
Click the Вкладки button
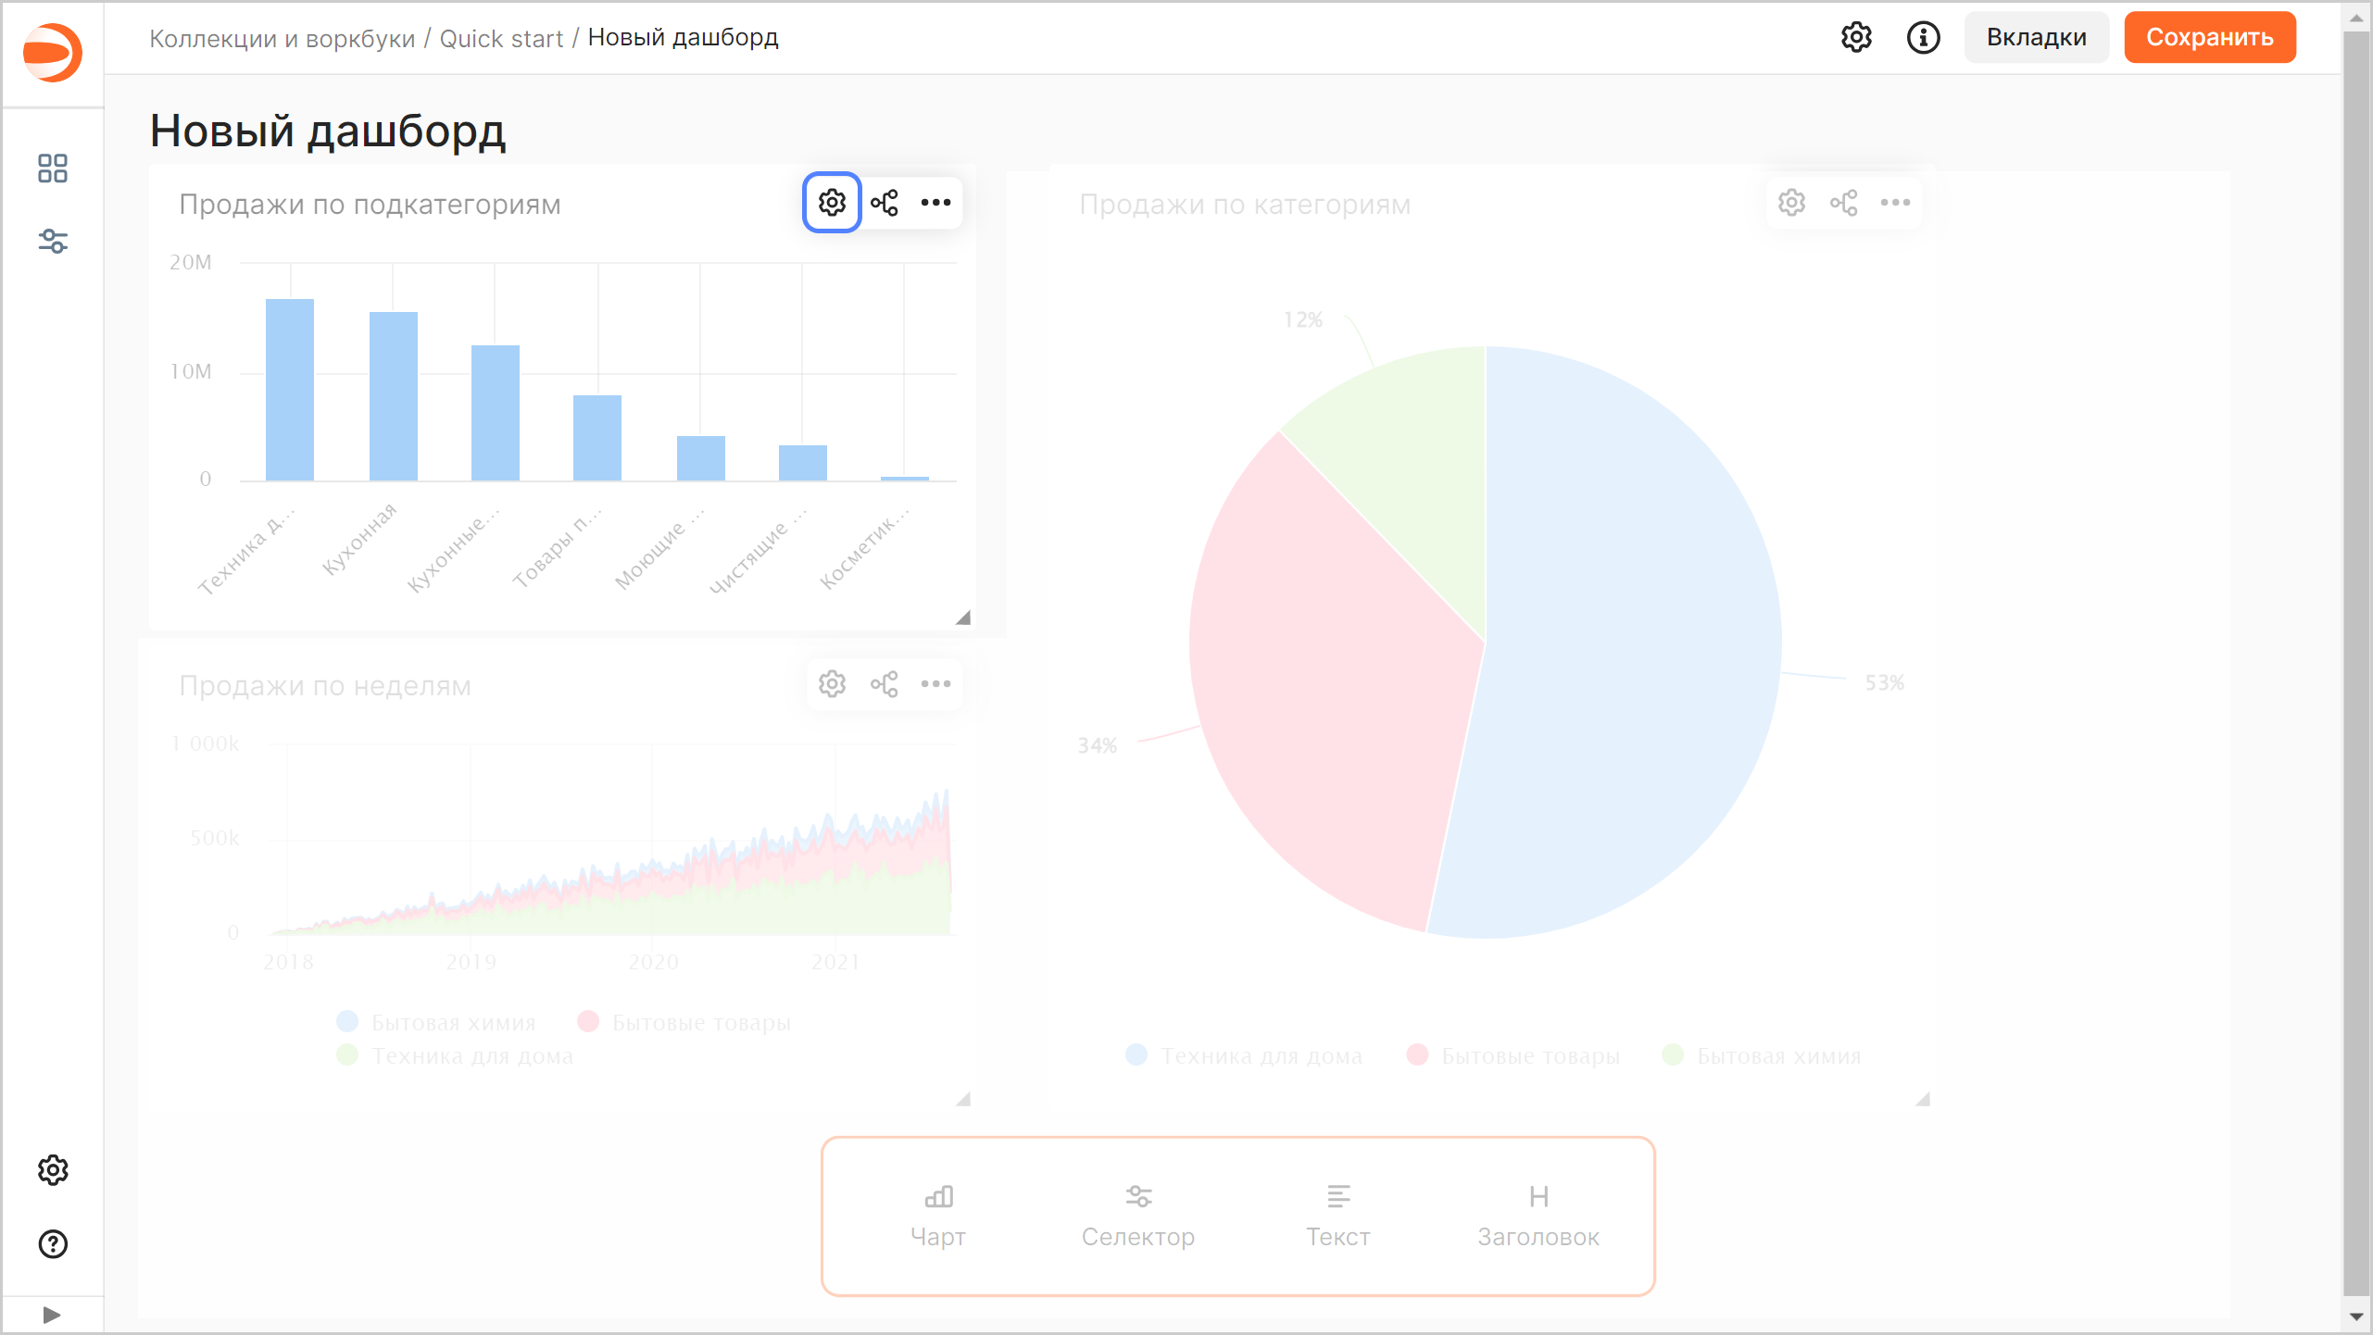[2036, 37]
